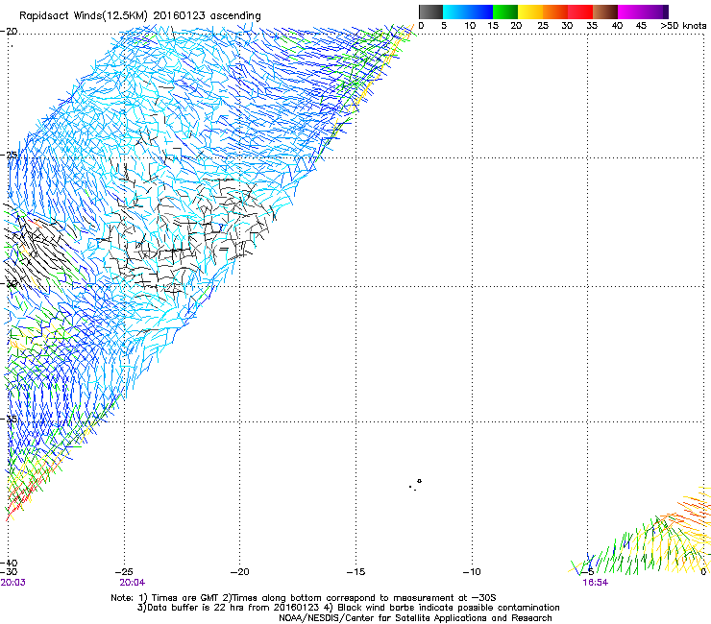Click the '-20' longitude label on bottom axis

pyautogui.click(x=240, y=572)
